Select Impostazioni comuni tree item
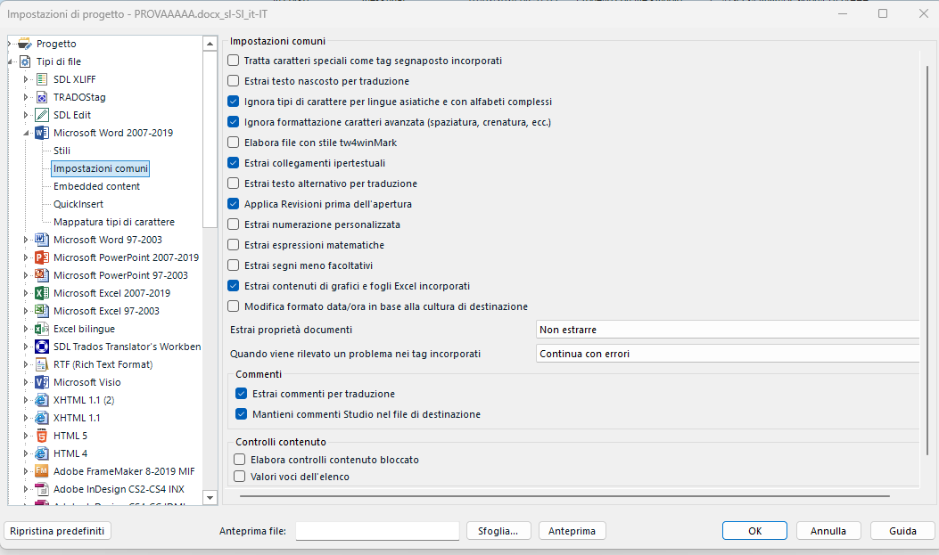 click(101, 168)
